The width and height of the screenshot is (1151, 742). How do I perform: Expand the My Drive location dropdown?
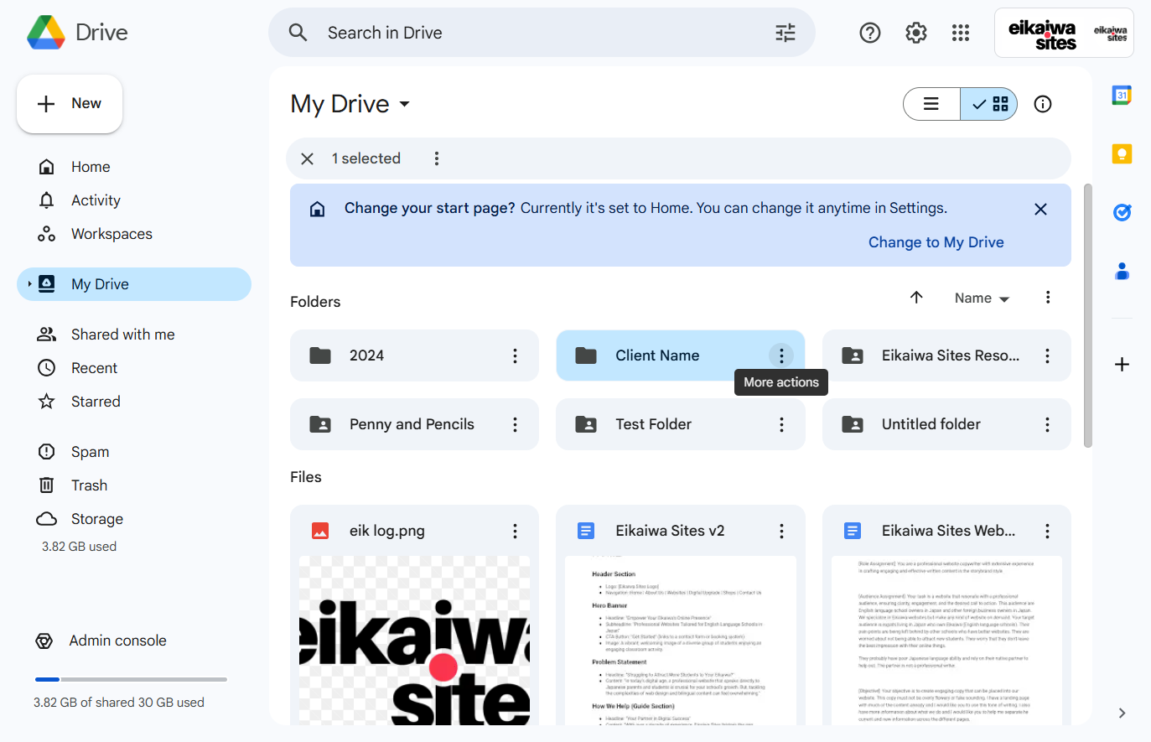351,104
